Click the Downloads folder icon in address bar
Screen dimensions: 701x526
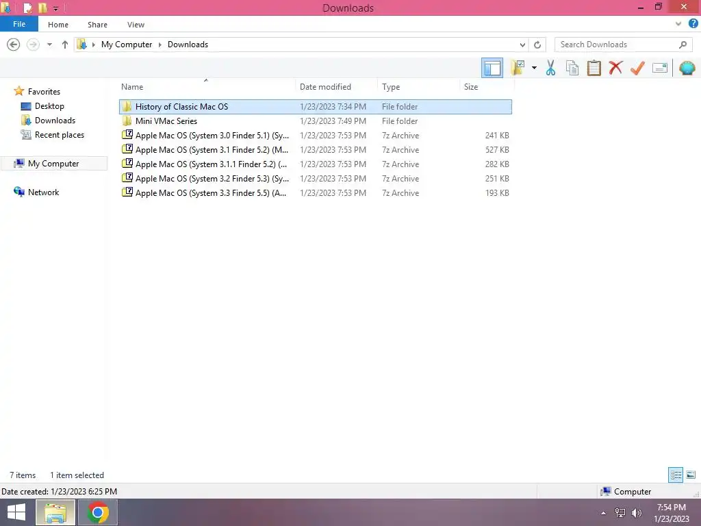[81, 45]
